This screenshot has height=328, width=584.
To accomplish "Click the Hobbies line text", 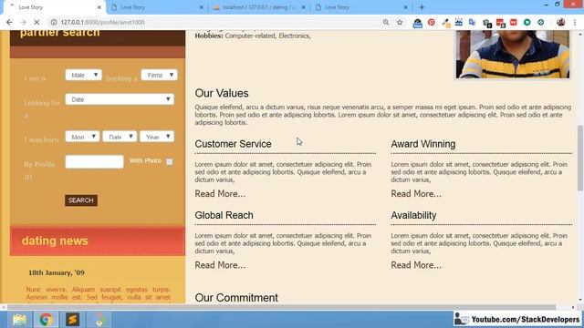I will pyautogui.click(x=253, y=36).
